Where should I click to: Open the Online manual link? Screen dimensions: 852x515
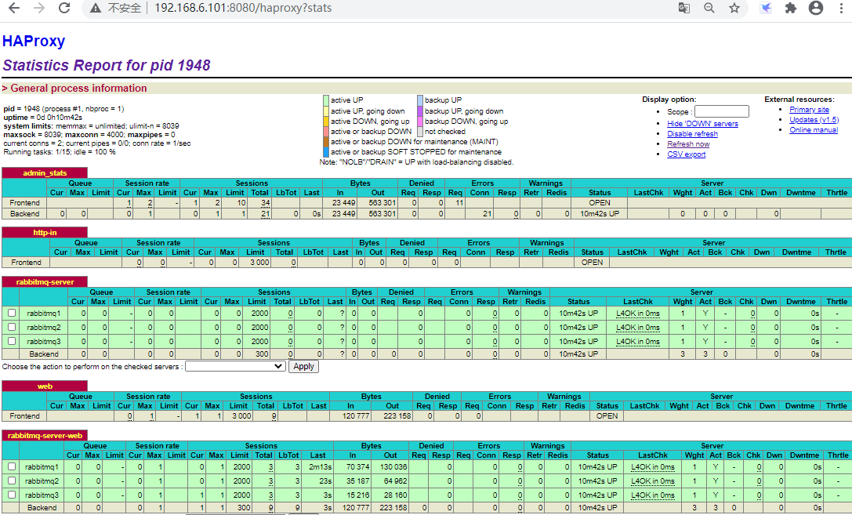tap(814, 130)
